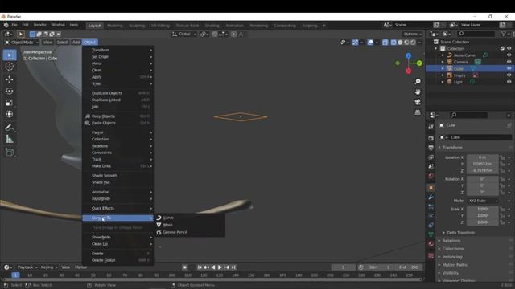Open the Output properties tab icon
515x289 pixels.
pos(431,148)
